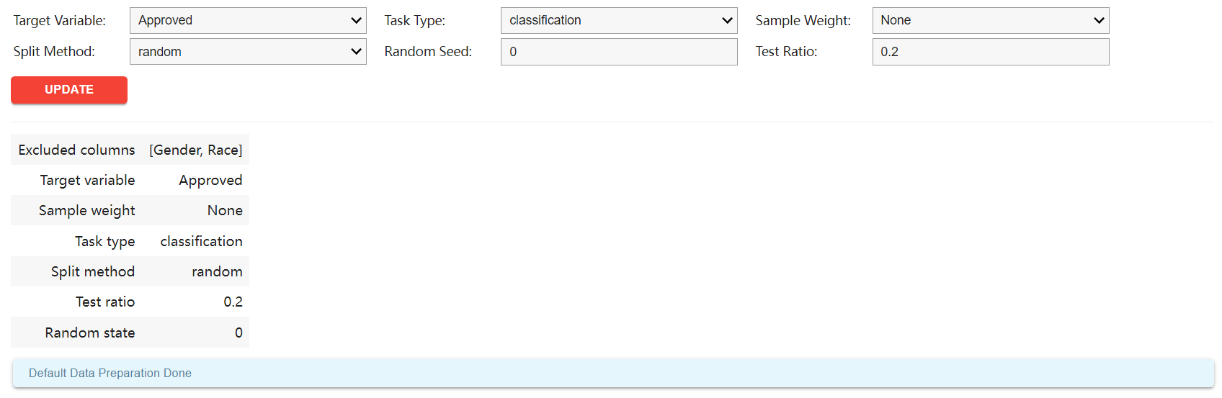This screenshot has height=398, width=1222.
Task: Click the "Task Type:" form label
Action: tap(414, 21)
